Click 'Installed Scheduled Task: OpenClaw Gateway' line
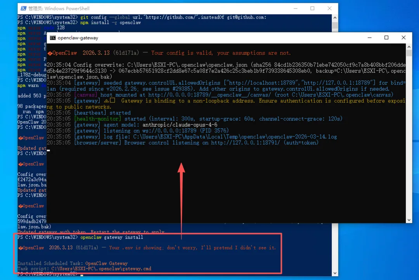Viewport: 419px width, 280px height. [73, 263]
